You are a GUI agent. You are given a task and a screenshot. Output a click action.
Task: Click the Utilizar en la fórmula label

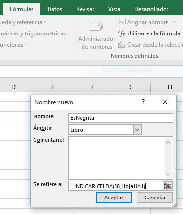pyautogui.click(x=153, y=33)
